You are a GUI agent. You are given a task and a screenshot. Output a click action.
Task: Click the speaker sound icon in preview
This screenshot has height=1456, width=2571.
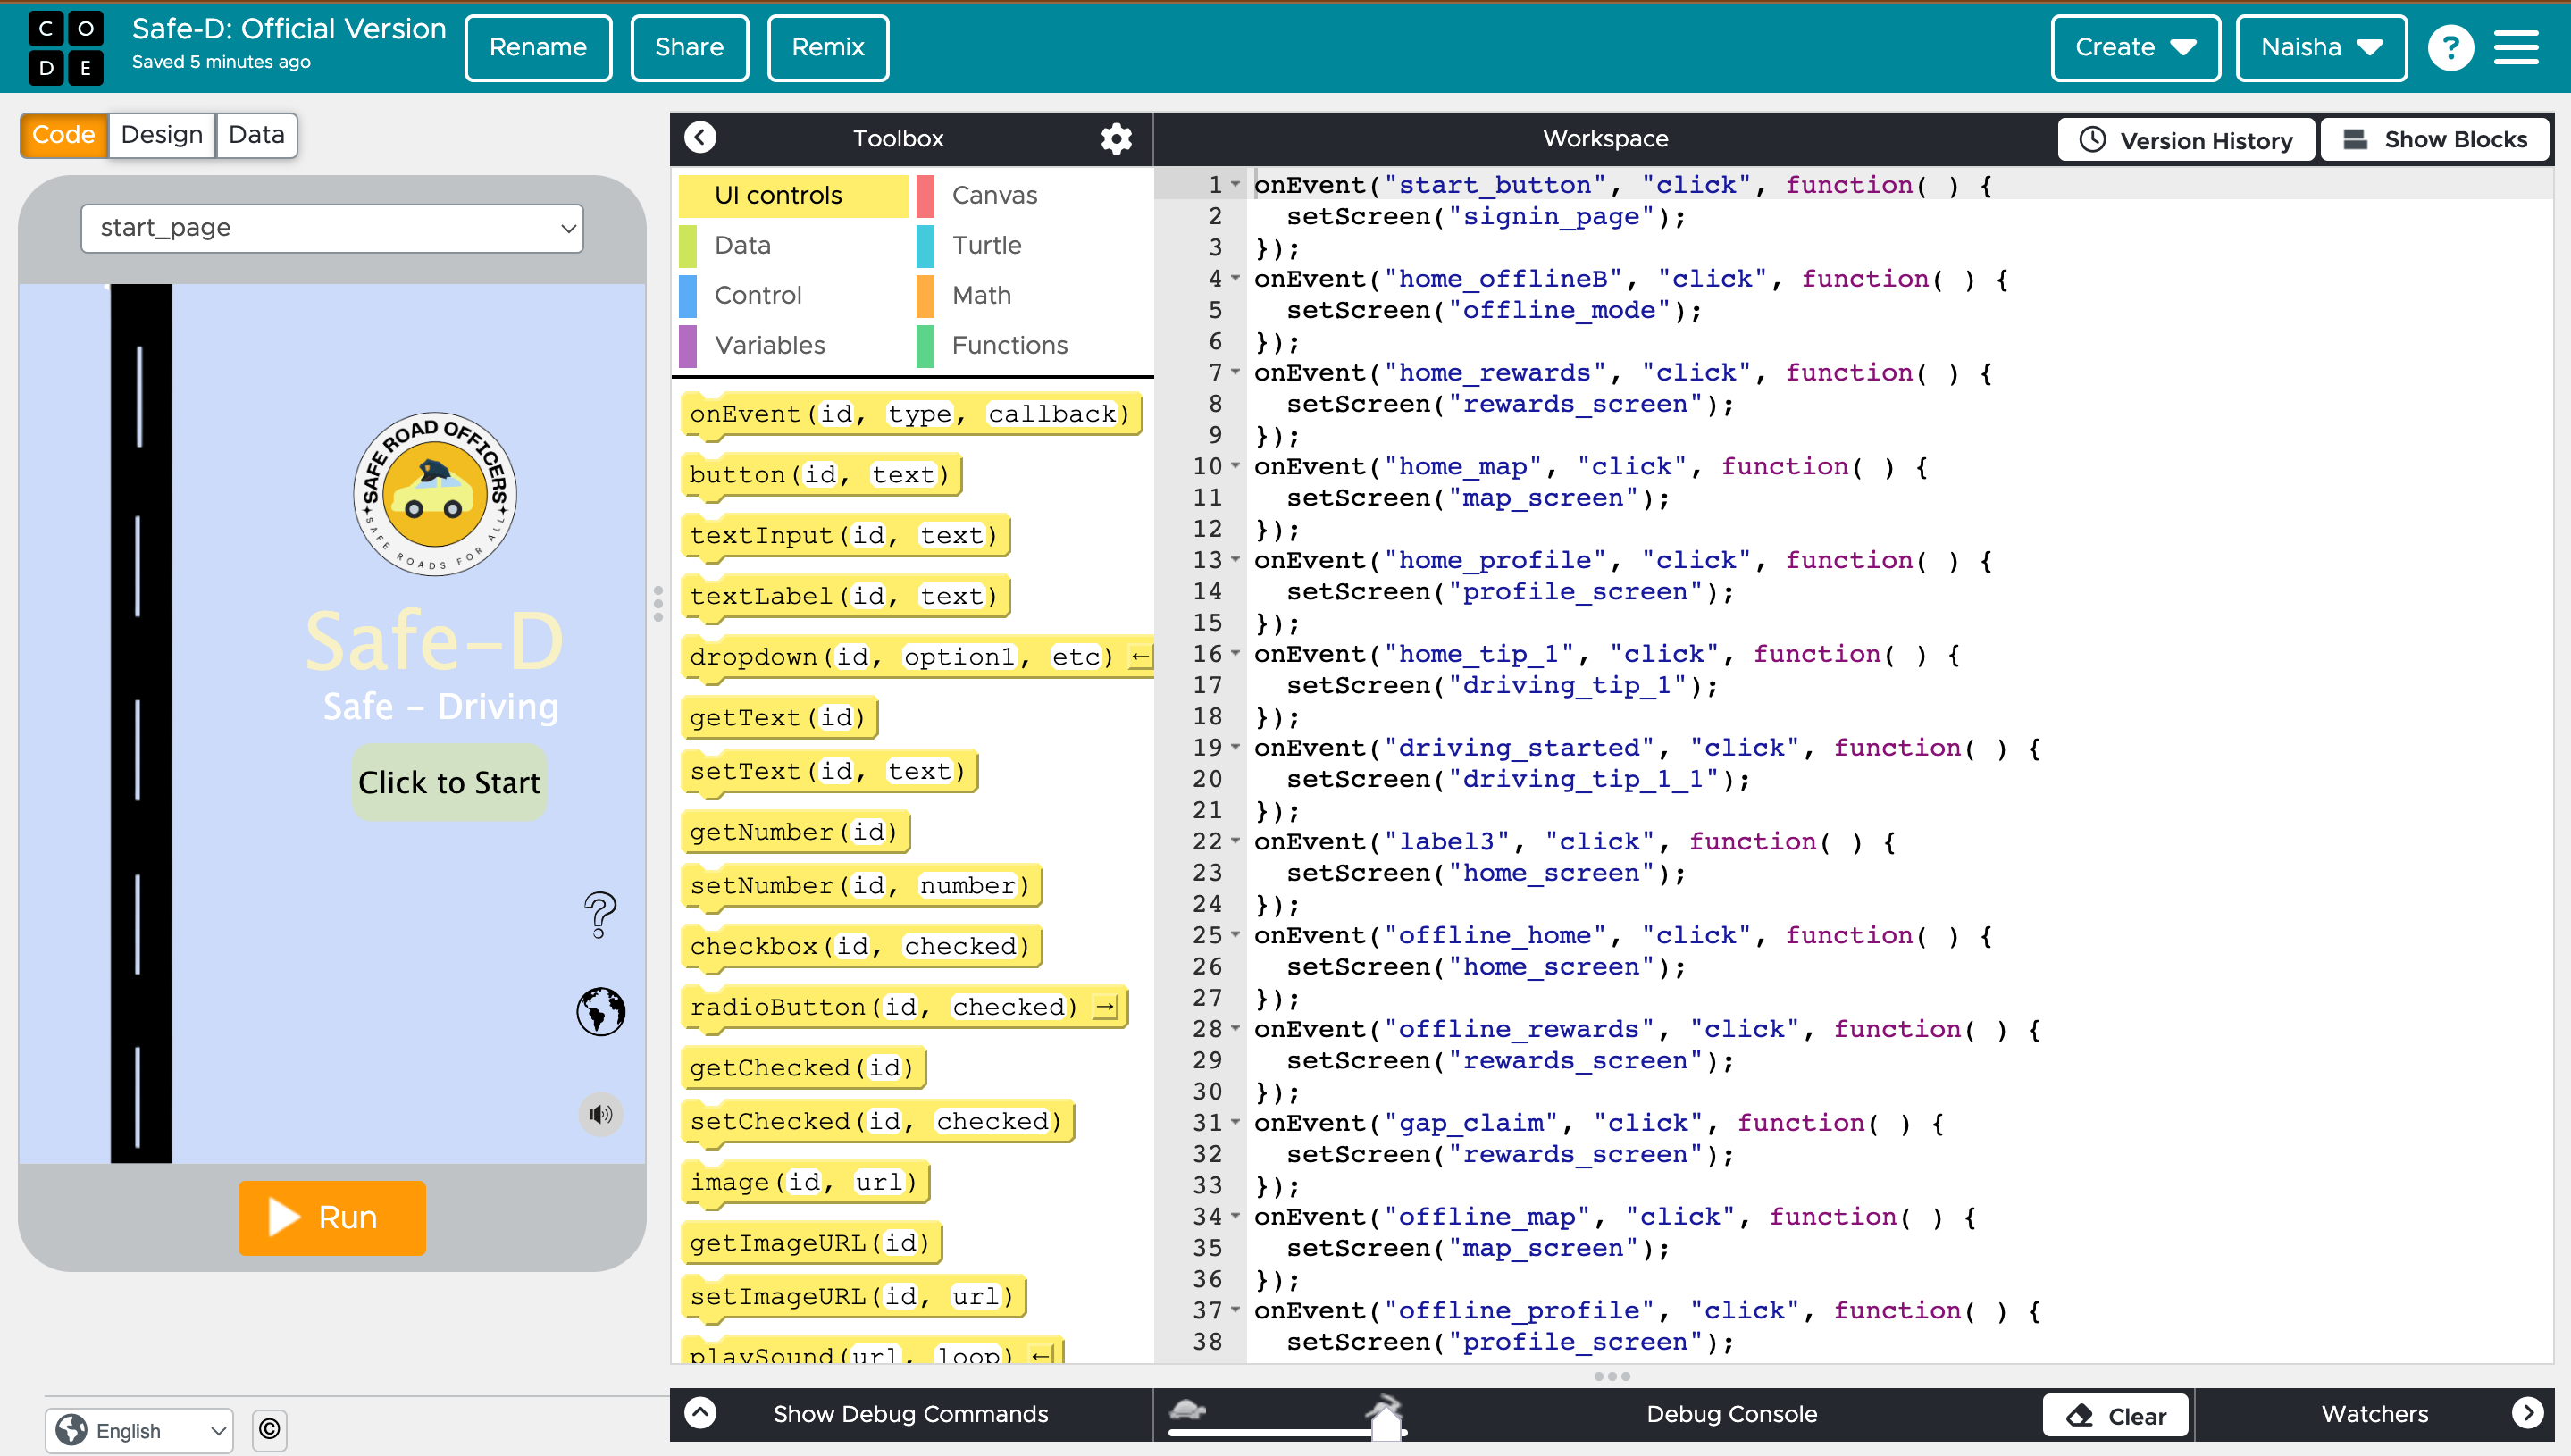tap(600, 1114)
